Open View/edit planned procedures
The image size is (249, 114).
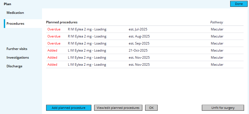[118, 108]
